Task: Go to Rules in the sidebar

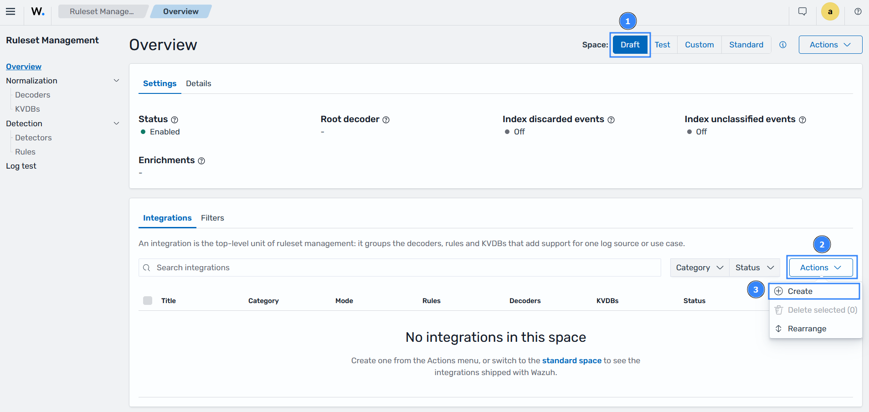Action: pos(25,152)
